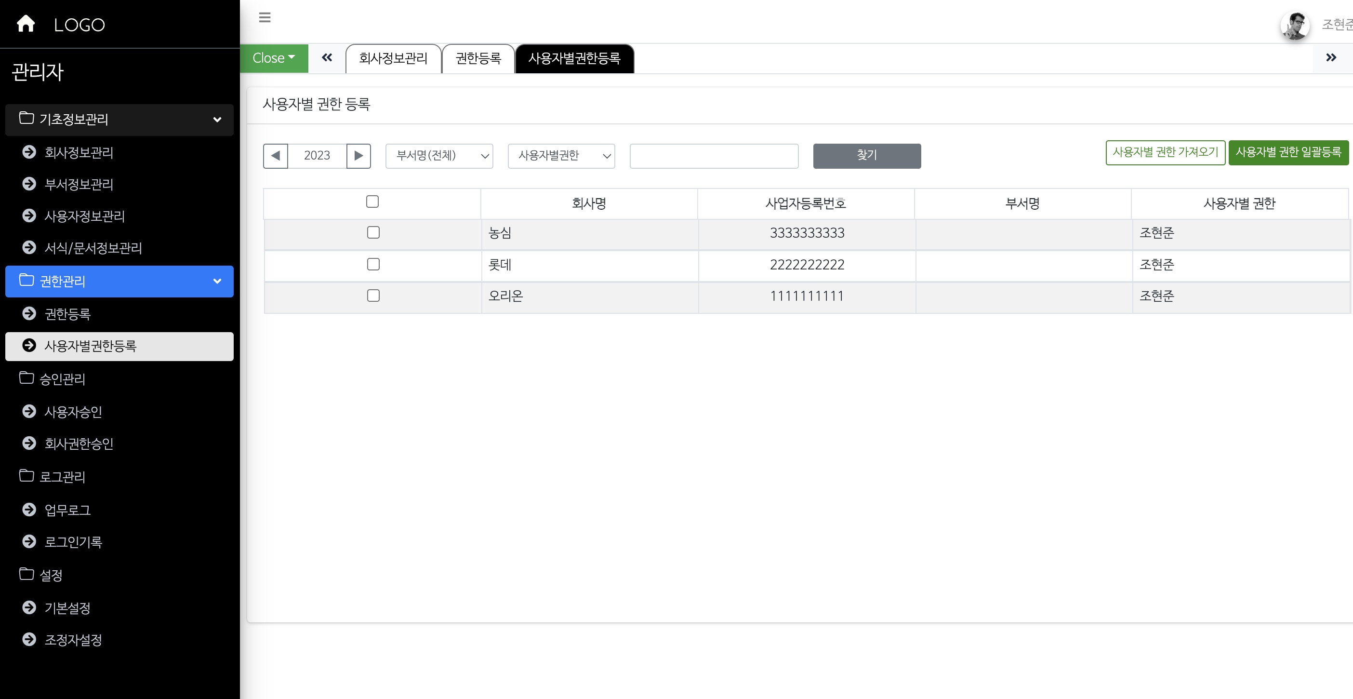The height and width of the screenshot is (699, 1353).
Task: Click the 설정 folder icon
Action: click(27, 573)
